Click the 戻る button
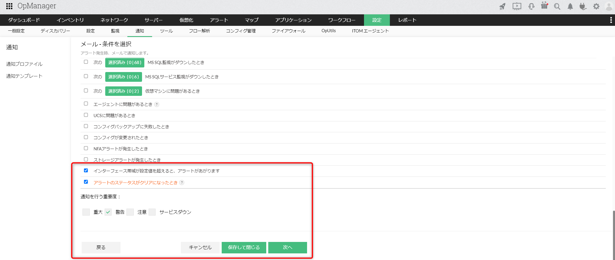 (x=101, y=248)
